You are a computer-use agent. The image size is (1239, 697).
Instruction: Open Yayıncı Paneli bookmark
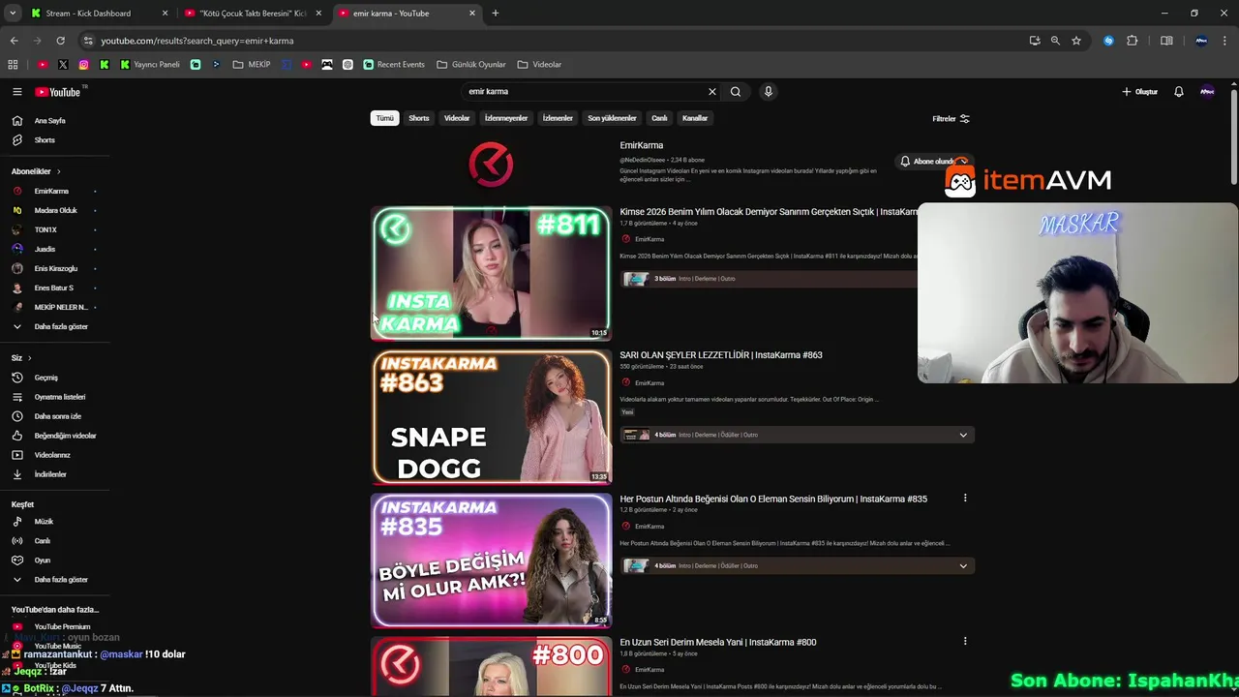point(150,65)
